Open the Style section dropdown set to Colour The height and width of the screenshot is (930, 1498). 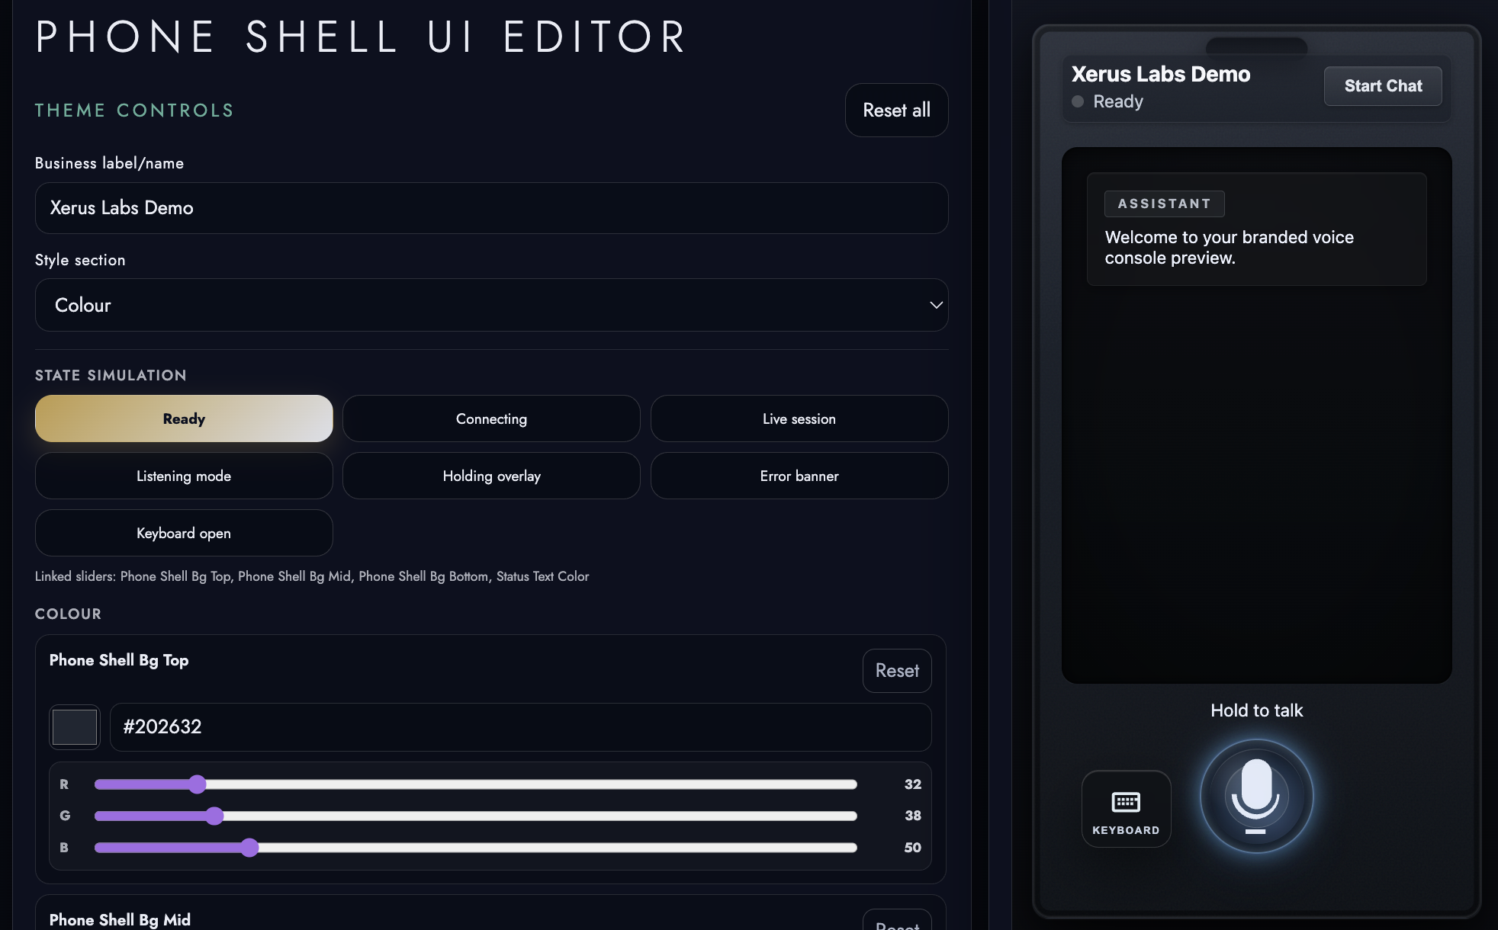click(492, 305)
